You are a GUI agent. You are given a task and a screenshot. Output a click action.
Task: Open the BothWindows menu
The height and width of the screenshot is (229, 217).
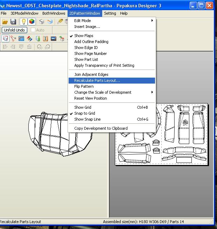[54, 13]
